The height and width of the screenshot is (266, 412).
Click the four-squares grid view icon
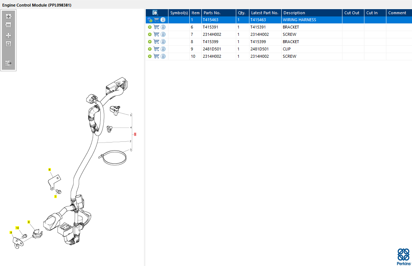[8, 35]
